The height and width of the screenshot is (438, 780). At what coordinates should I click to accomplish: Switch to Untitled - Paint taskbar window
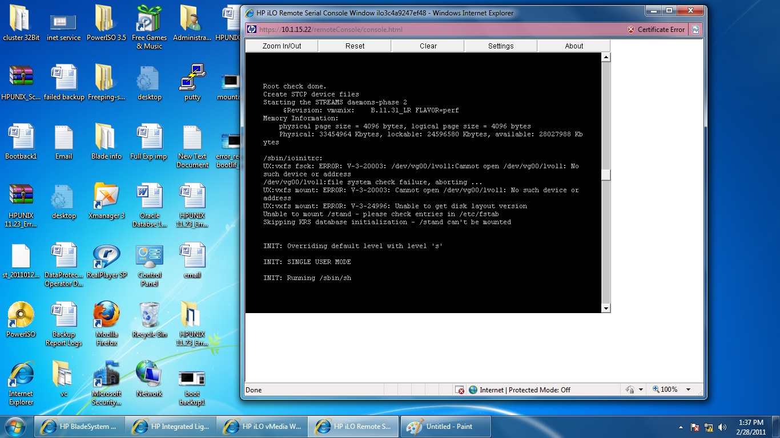pyautogui.click(x=445, y=427)
